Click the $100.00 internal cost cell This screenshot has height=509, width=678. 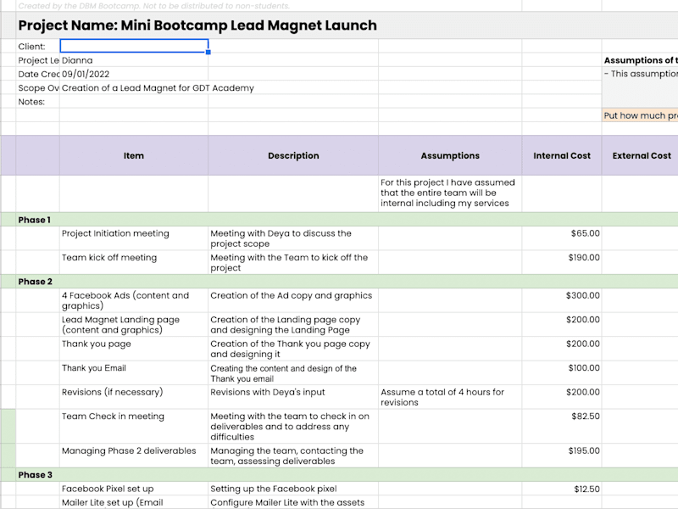point(562,373)
